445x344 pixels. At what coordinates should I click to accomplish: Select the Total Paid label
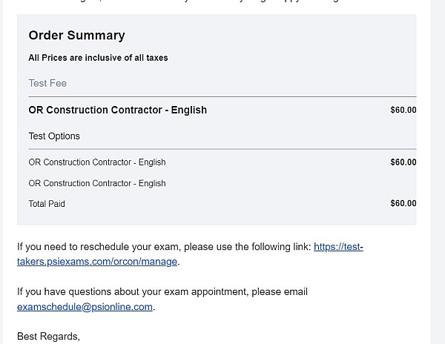[47, 203]
